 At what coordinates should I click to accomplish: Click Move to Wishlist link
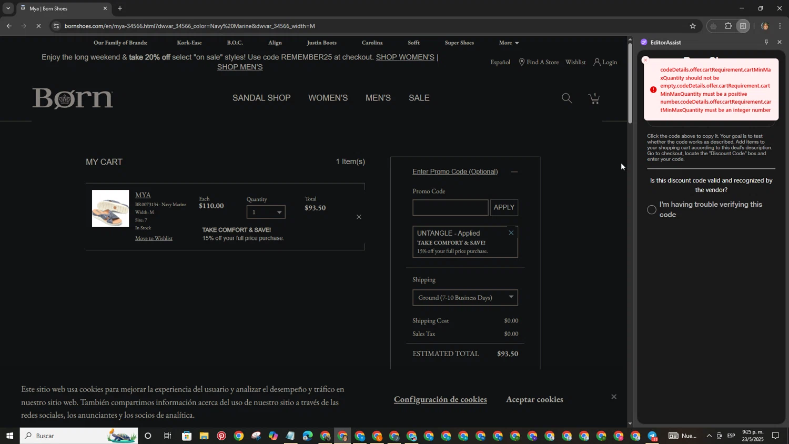pyautogui.click(x=154, y=238)
